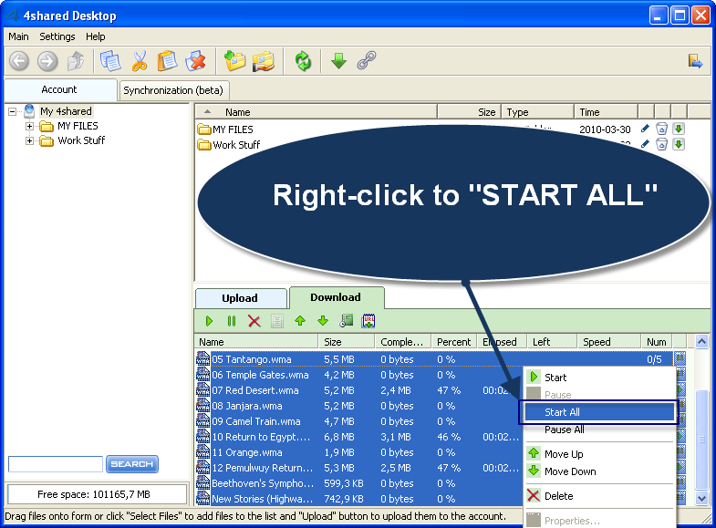The image size is (716, 528).
Task: Sort file list by Time column header
Action: pyautogui.click(x=606, y=112)
